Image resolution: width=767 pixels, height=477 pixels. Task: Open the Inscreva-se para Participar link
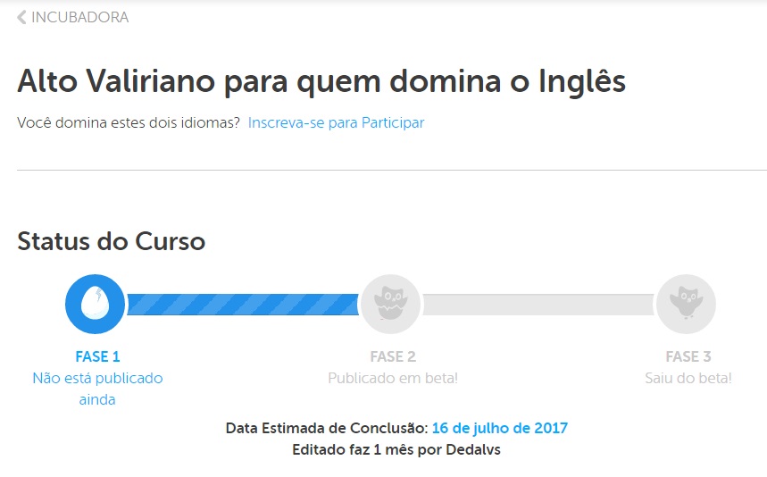point(336,122)
